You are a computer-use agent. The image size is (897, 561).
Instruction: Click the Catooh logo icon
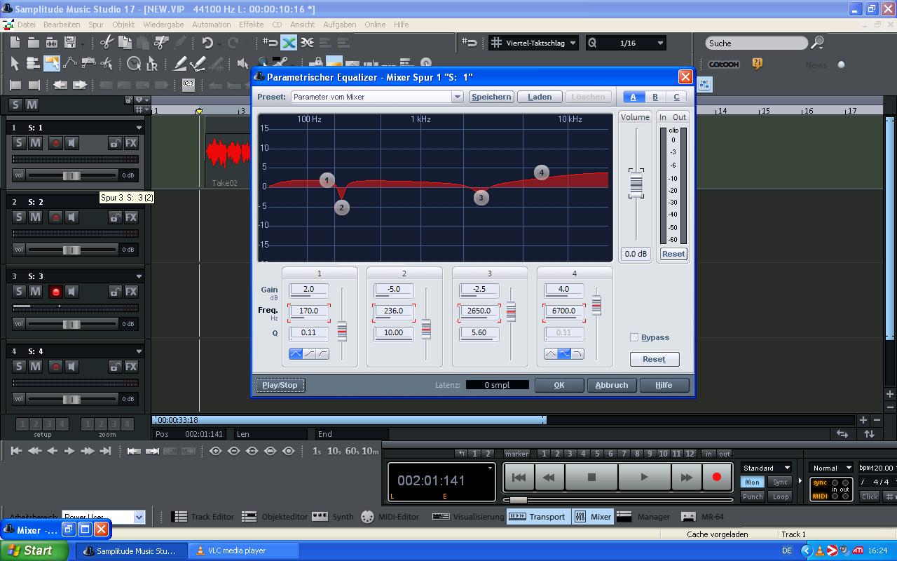pyautogui.click(x=724, y=64)
